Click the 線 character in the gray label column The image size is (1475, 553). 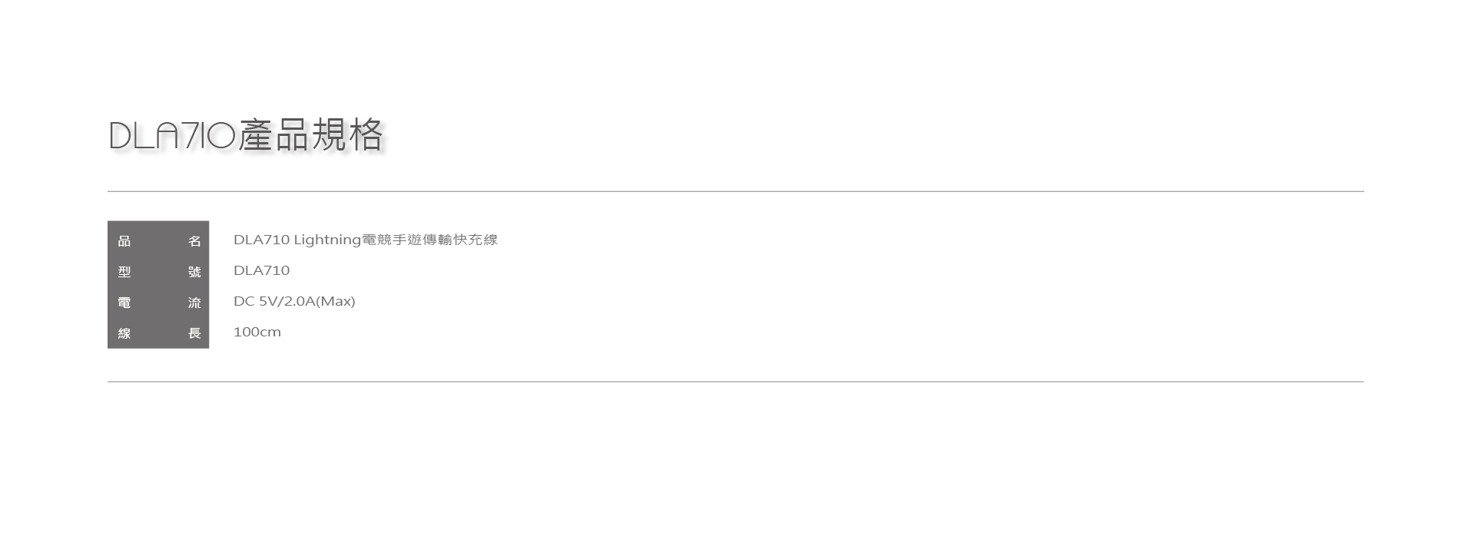[x=124, y=333]
